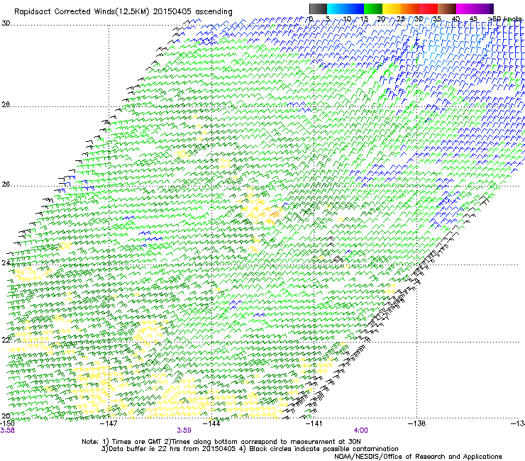Click the latitude label '26'
525x461 pixels.
point(6,184)
